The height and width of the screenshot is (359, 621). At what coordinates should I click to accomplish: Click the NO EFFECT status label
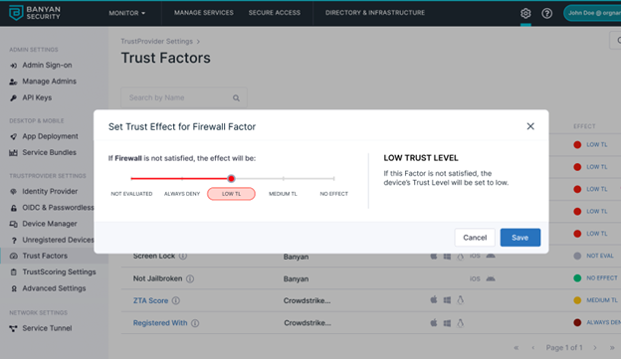[x=602, y=277]
